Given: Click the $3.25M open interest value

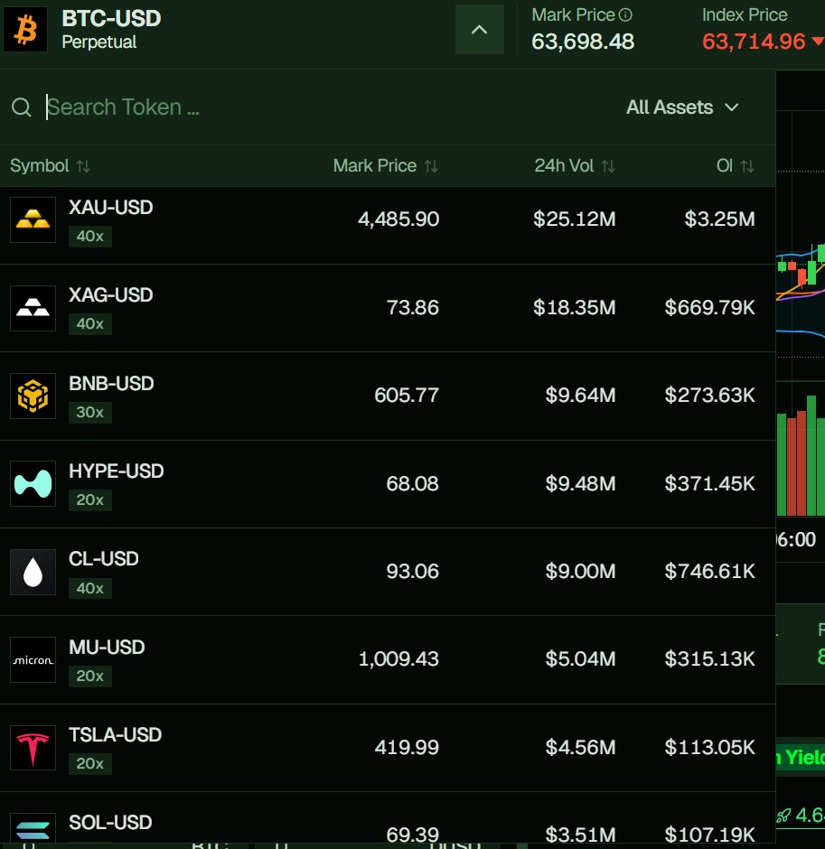Looking at the screenshot, I should [719, 219].
